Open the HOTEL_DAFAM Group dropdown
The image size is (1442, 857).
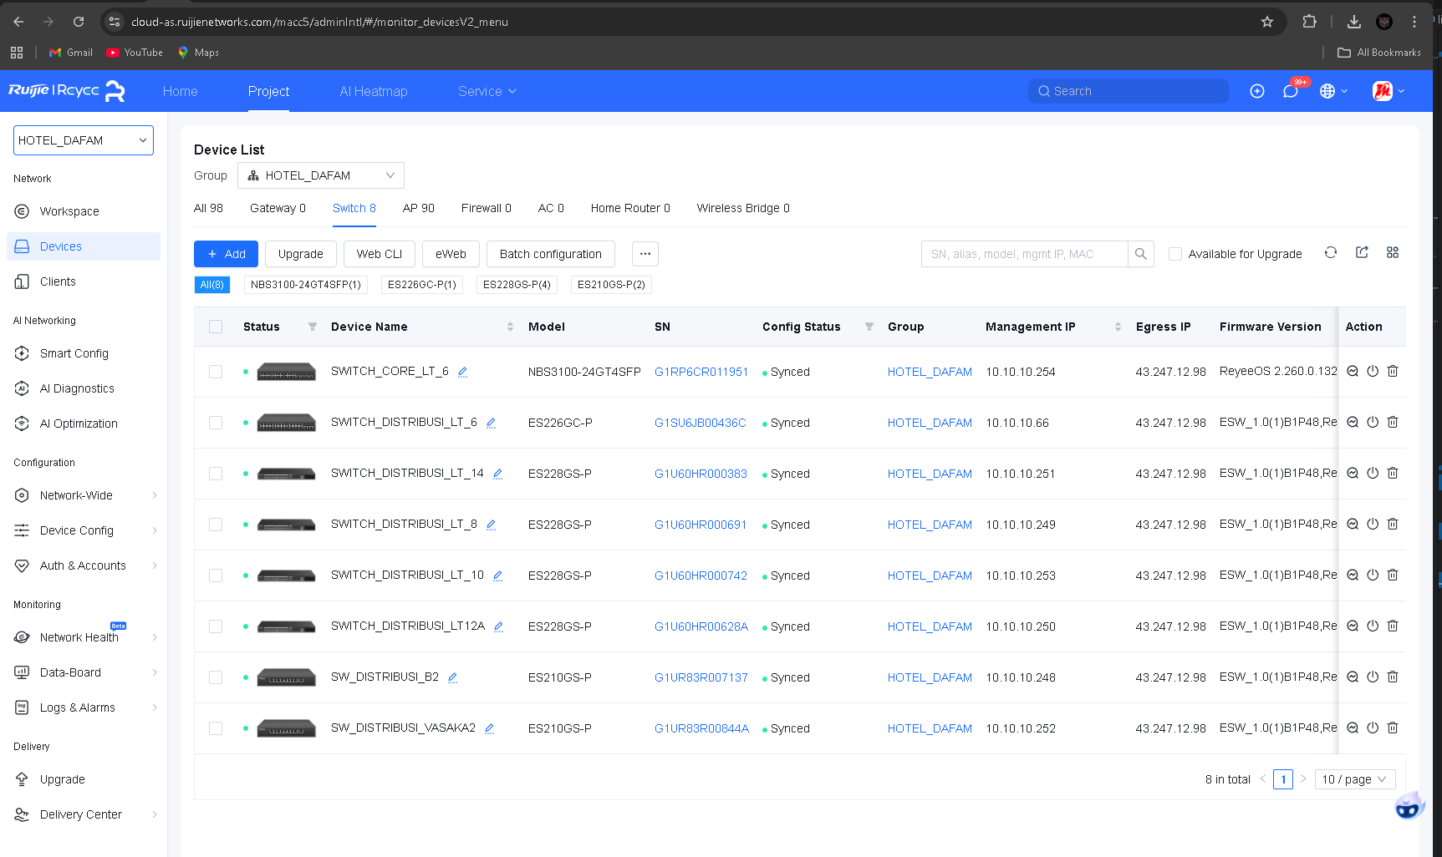321,175
